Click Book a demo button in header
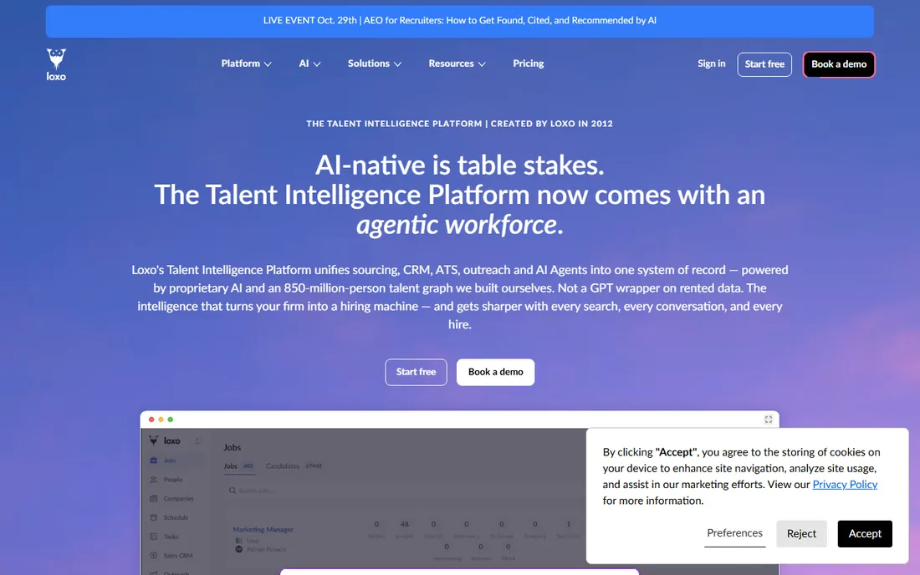Viewport: 920px width, 575px height. pos(839,64)
